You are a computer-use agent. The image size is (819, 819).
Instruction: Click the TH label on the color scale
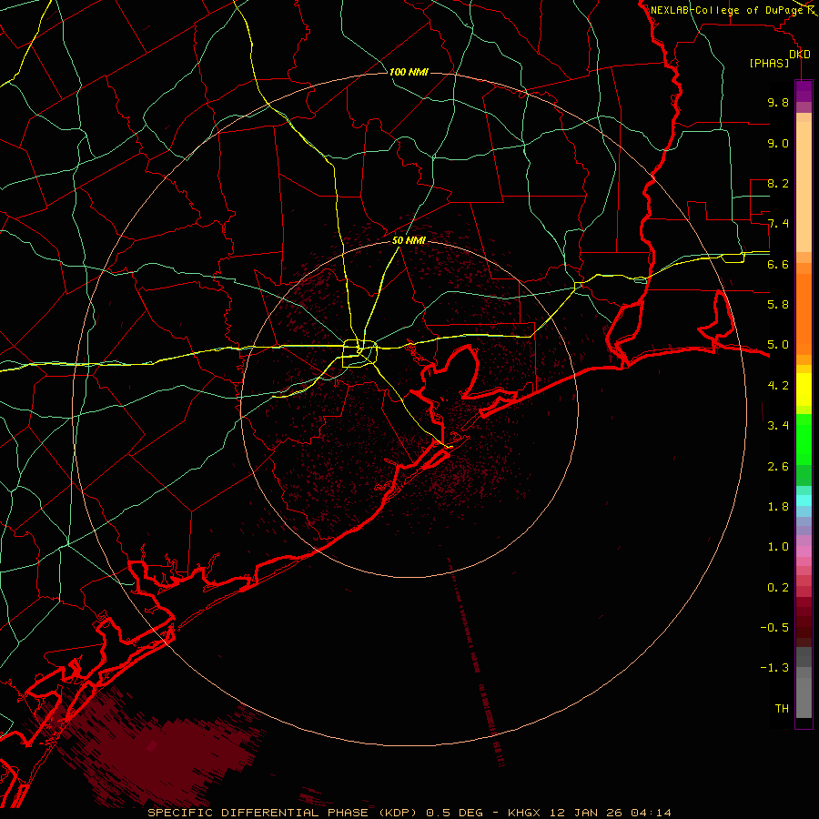coord(782,709)
